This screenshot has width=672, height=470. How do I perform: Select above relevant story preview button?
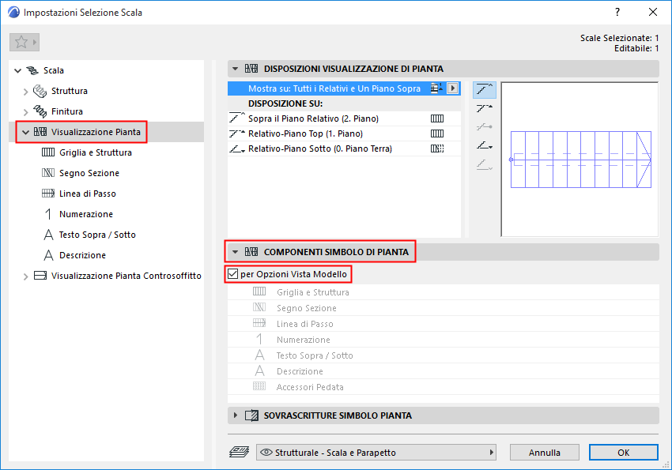(x=485, y=89)
